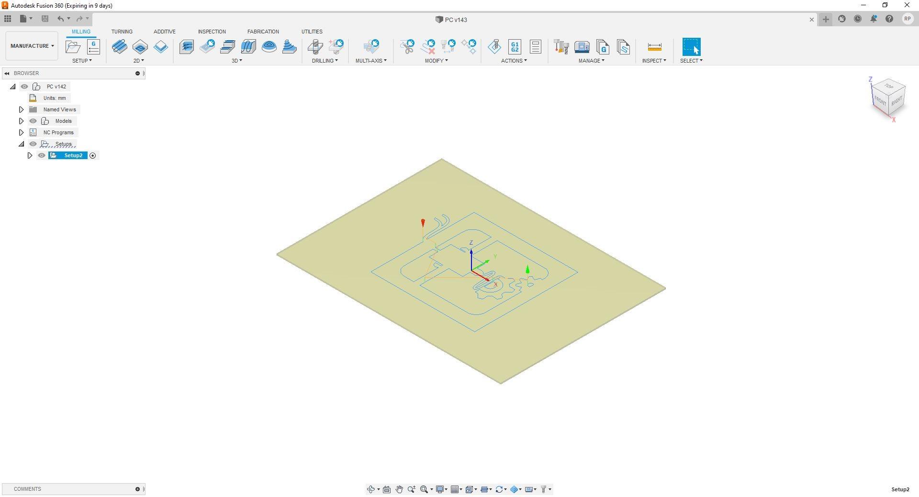Add a new design tab with plus button

click(x=826, y=19)
